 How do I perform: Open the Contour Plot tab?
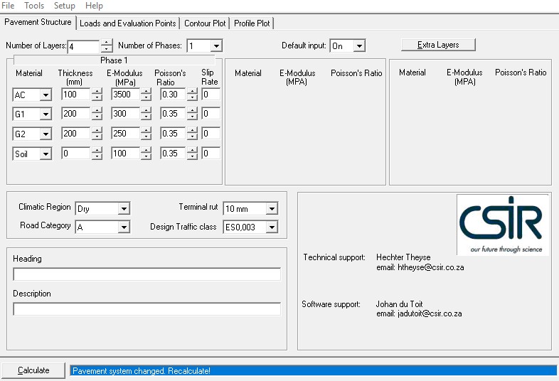coord(205,23)
